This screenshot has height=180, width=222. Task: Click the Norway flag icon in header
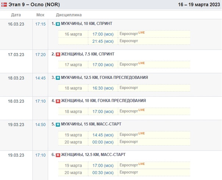[4, 5]
